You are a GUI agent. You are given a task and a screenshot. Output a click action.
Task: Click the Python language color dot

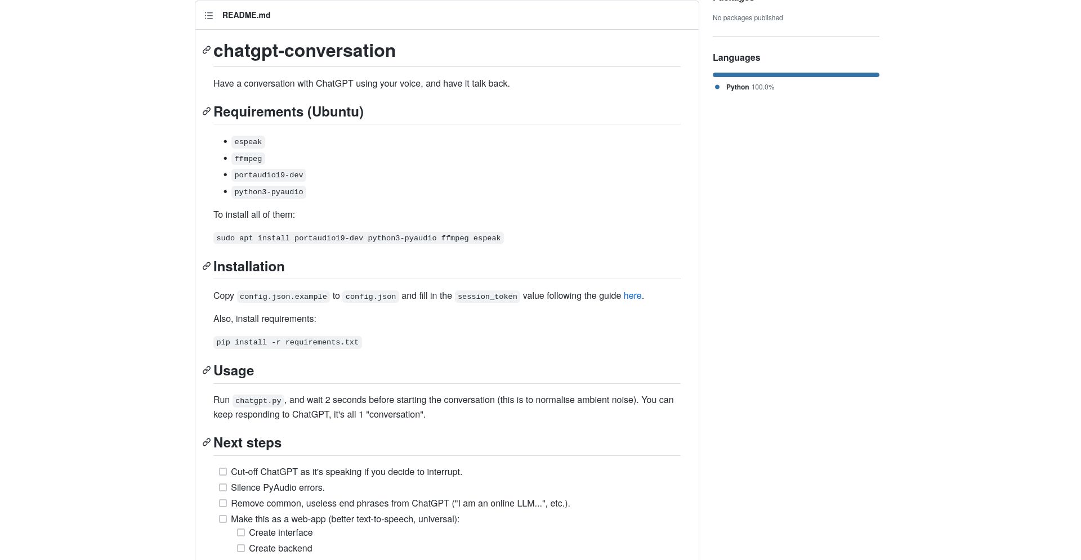717,87
